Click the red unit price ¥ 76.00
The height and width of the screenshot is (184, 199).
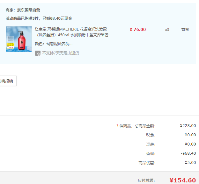tap(138, 29)
